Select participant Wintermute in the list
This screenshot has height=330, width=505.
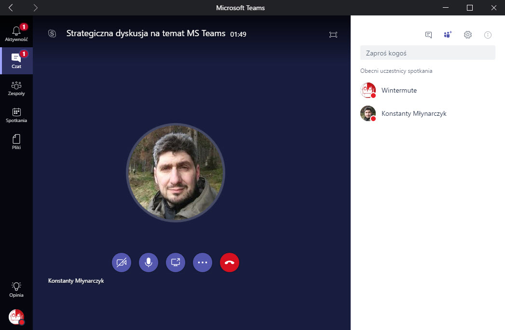(x=428, y=90)
